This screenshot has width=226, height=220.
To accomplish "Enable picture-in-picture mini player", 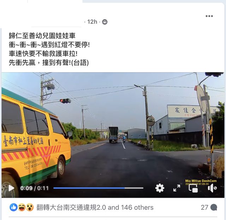I will tap(193, 188).
